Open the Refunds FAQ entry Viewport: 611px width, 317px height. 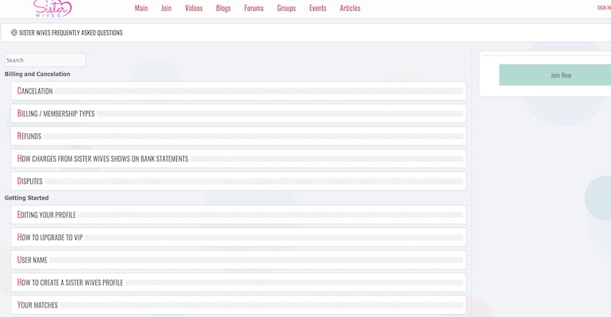coord(29,136)
